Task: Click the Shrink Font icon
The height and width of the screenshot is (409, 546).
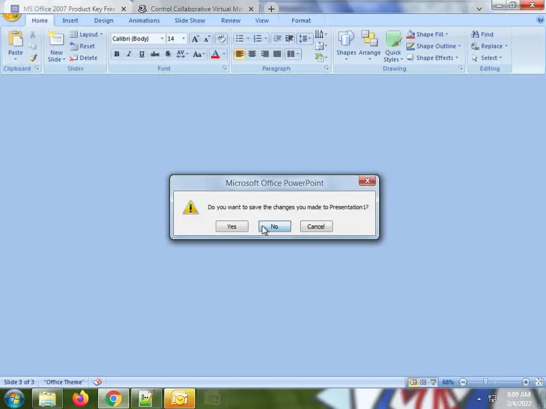Action: (x=207, y=38)
